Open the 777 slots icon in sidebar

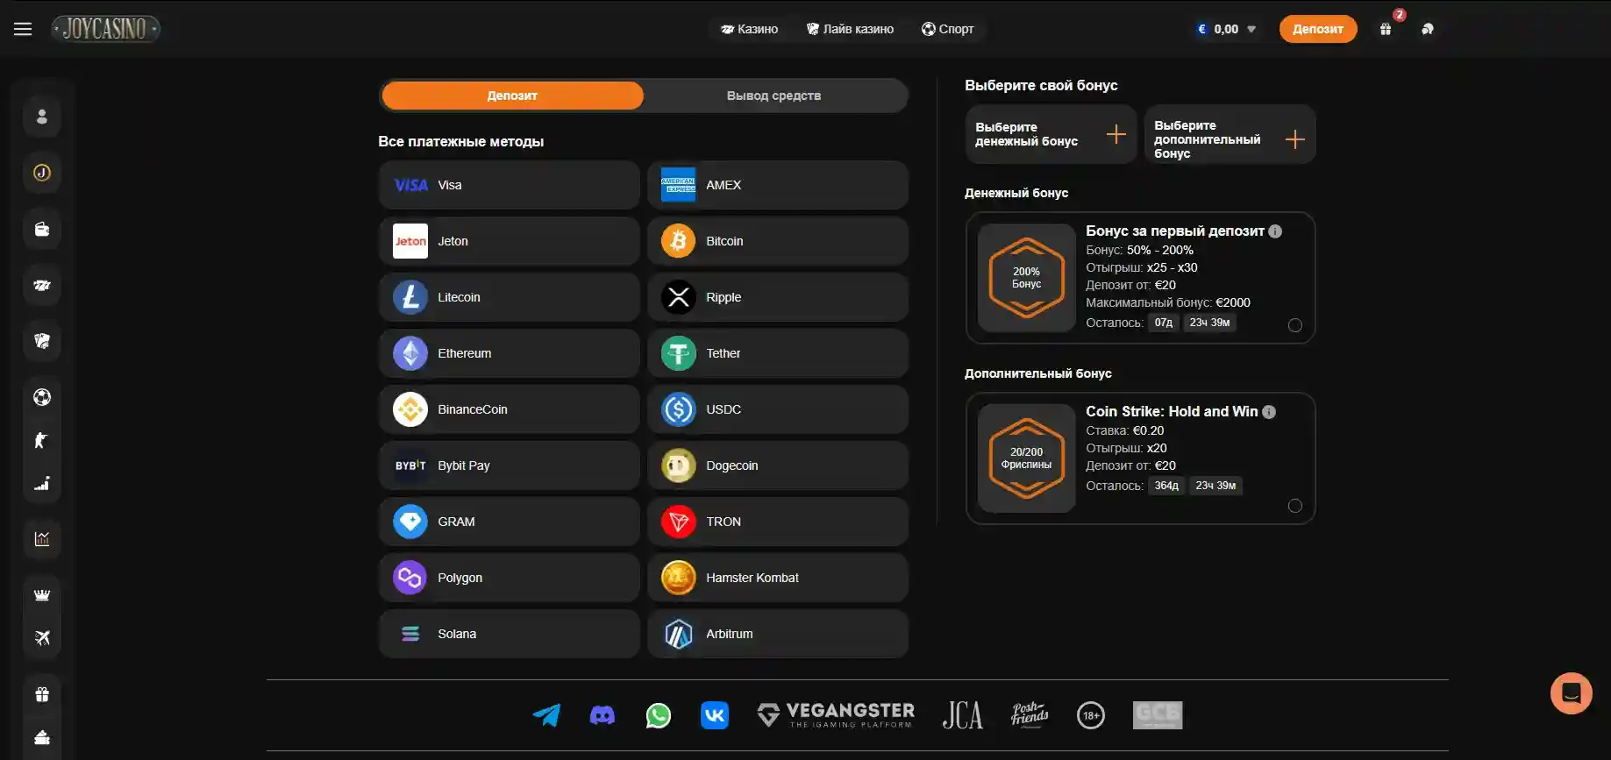click(42, 285)
